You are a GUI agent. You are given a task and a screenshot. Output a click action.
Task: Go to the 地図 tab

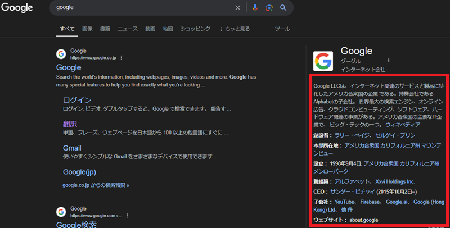tap(168, 29)
